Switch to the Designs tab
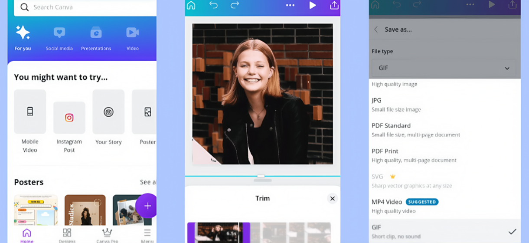 pyautogui.click(x=67, y=236)
